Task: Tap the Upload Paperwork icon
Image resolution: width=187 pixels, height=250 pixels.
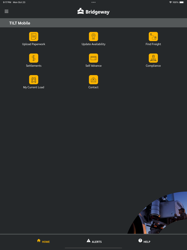Action: pos(33,36)
